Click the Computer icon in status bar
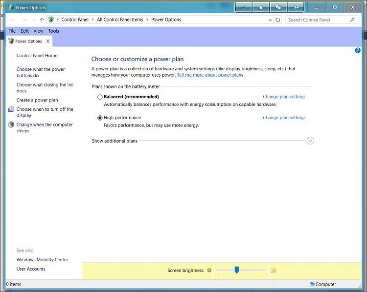The image size is (367, 292). [312, 284]
